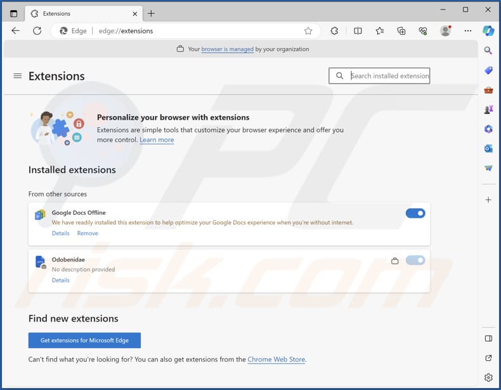Toggle the Odobenidae extension switch
Screen dimensions: 501x390
pyautogui.click(x=415, y=260)
